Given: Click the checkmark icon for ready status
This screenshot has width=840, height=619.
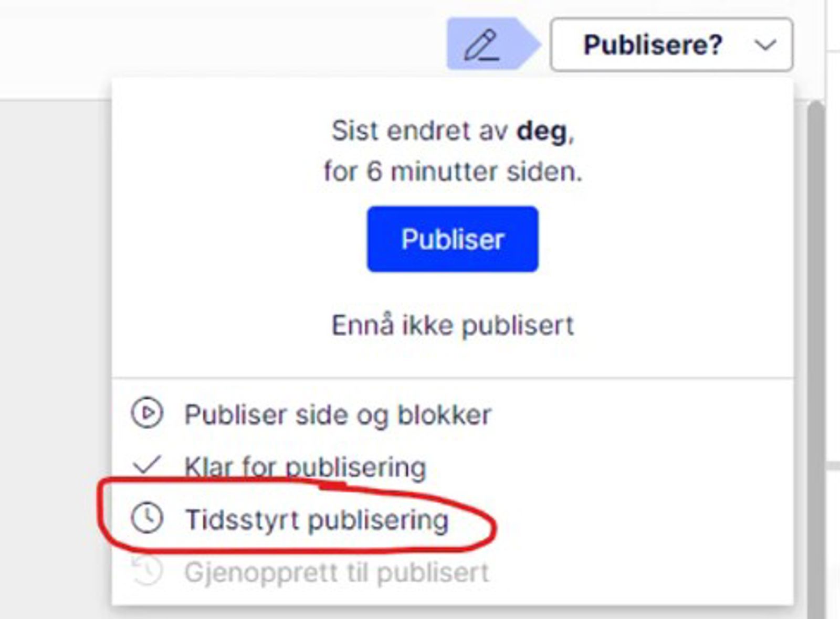Looking at the screenshot, I should coord(146,465).
